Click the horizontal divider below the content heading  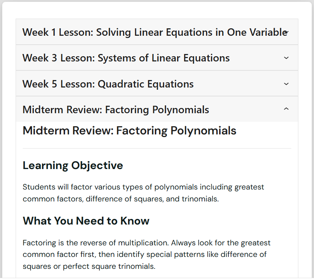coord(157,148)
